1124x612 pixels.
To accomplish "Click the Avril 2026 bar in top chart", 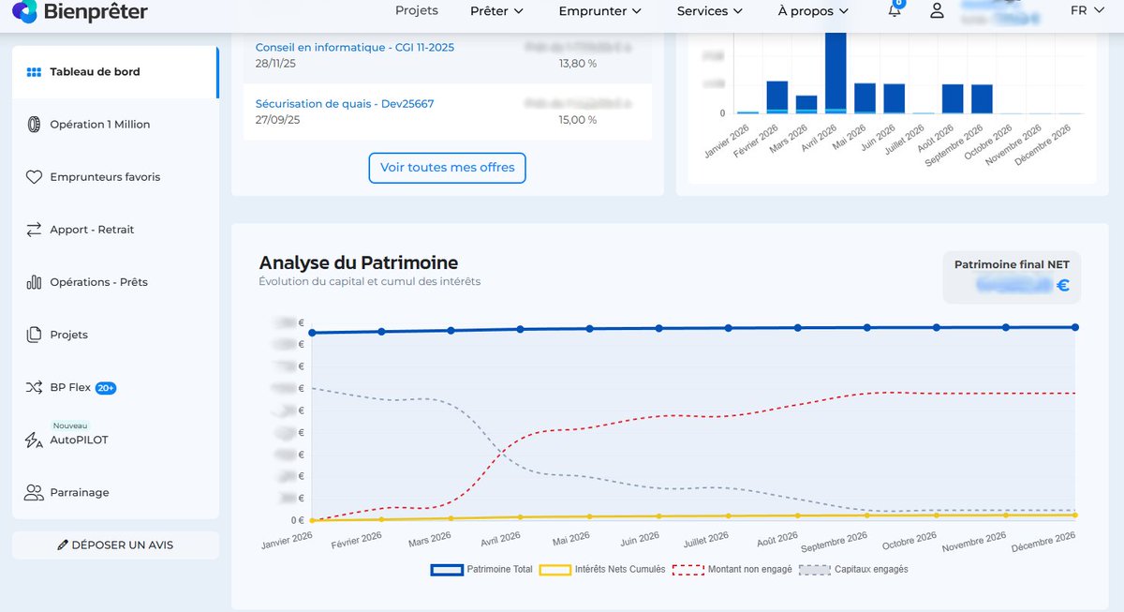I will pyautogui.click(x=836, y=72).
